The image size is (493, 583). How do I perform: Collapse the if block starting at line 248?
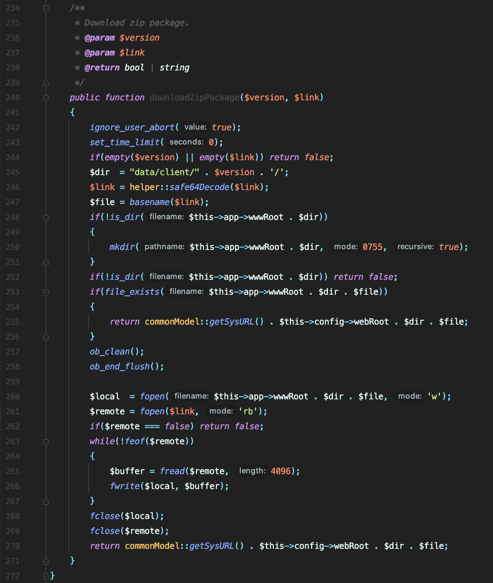pos(46,217)
